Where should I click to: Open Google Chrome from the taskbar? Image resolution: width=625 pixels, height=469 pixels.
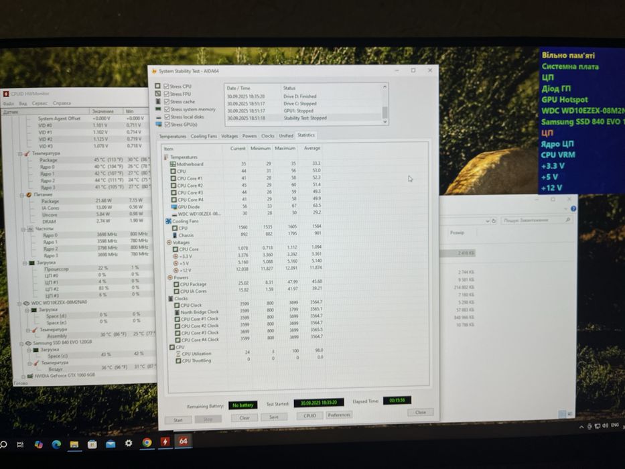click(x=147, y=442)
